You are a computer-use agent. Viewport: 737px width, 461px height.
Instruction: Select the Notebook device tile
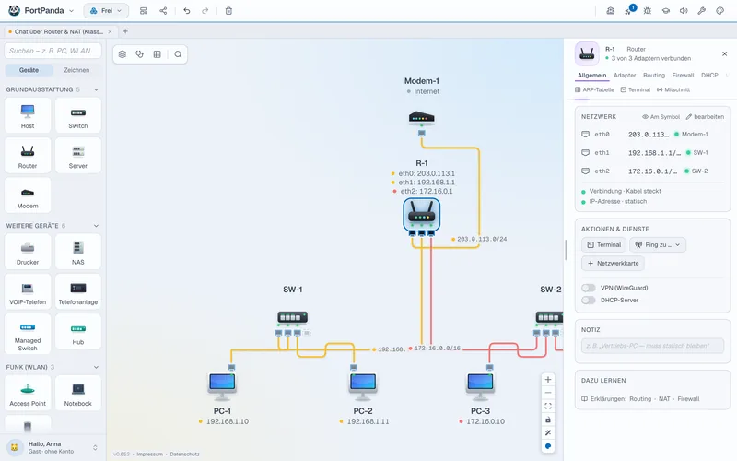78,394
